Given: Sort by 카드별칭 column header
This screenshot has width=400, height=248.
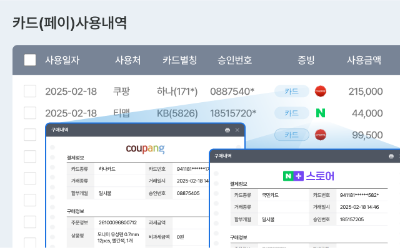Looking at the screenshot, I should tap(180, 60).
